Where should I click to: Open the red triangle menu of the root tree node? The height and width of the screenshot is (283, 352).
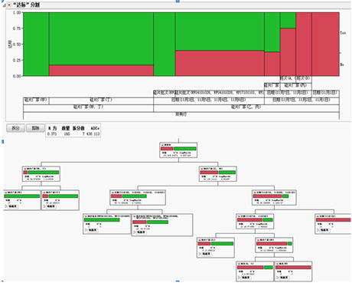pos(162,145)
